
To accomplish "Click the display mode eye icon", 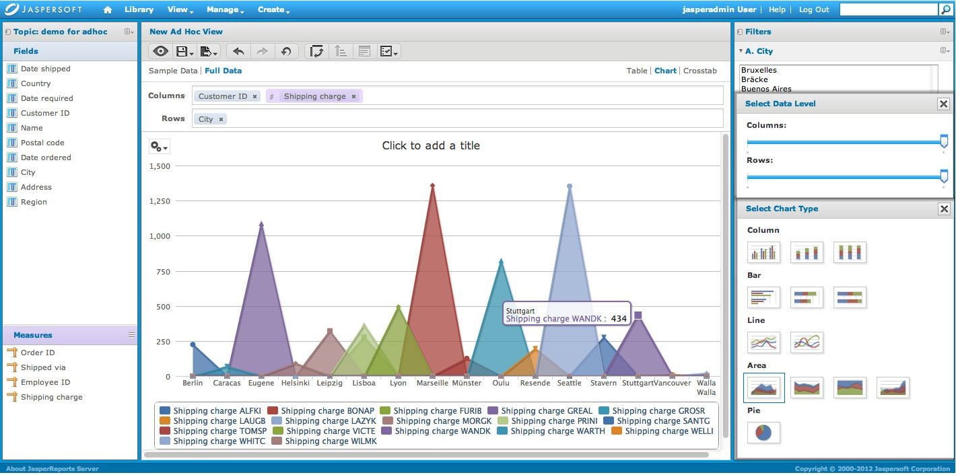I will point(160,51).
